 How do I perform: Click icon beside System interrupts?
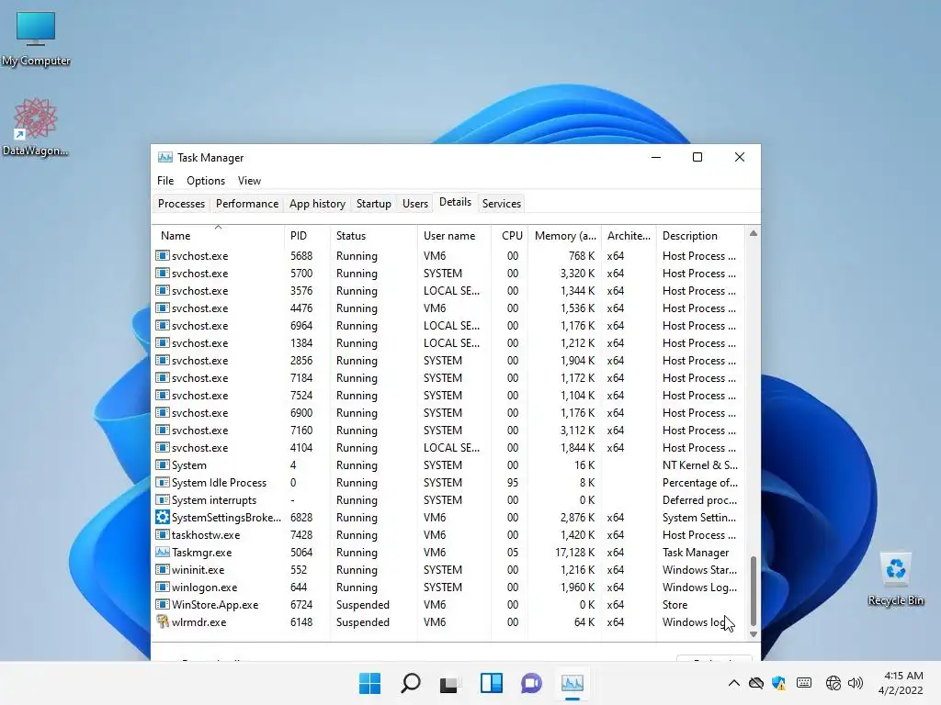pyautogui.click(x=162, y=499)
